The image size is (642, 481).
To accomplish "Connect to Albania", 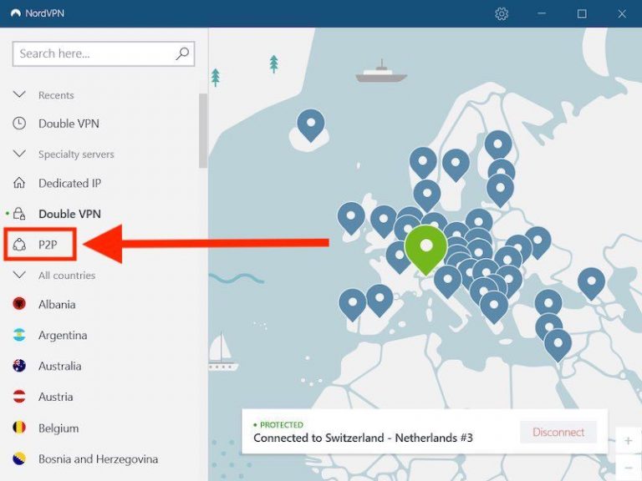I will coord(57,304).
